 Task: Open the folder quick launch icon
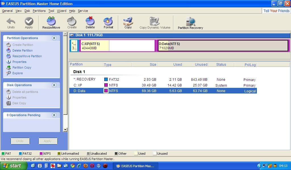(x=59, y=166)
